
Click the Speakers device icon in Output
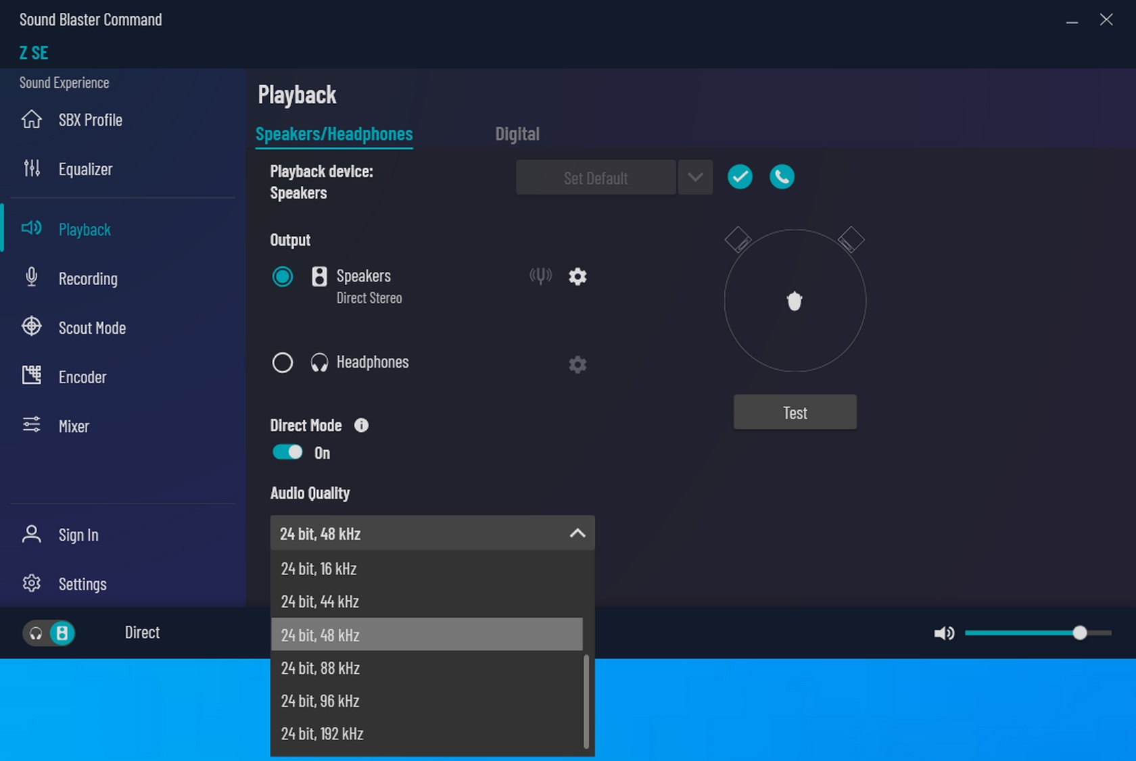click(x=319, y=276)
